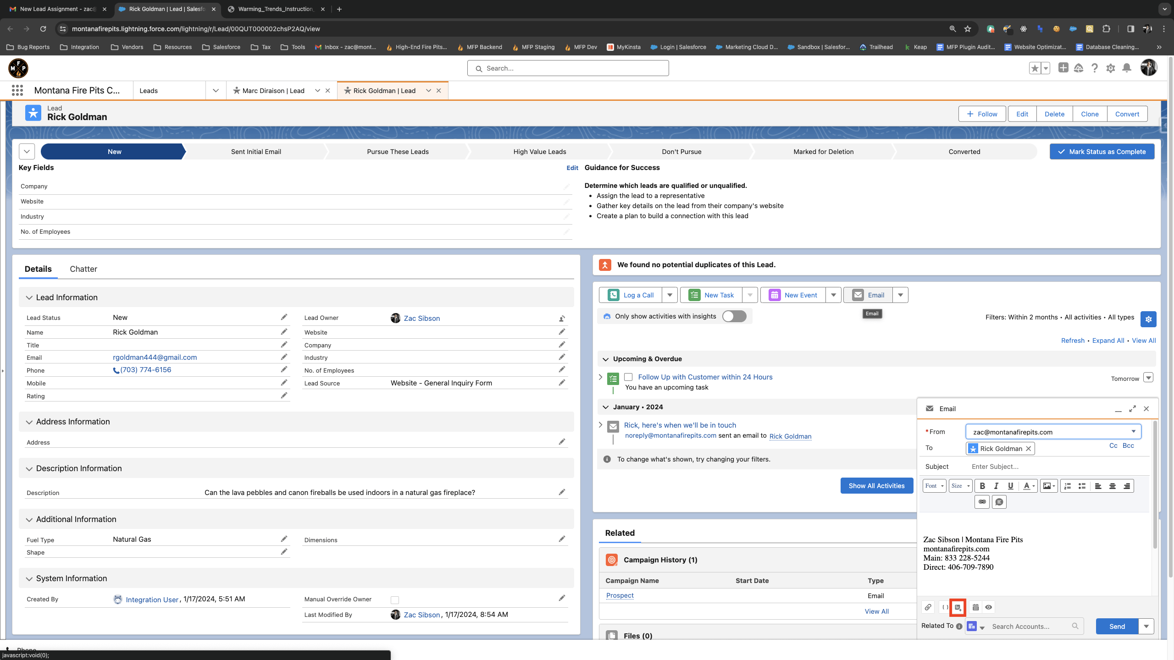Click the Bold formatting icon

click(x=982, y=486)
